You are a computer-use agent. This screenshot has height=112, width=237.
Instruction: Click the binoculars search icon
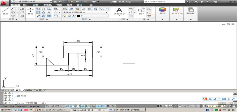point(188,1)
